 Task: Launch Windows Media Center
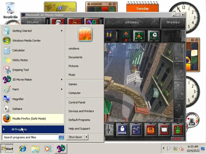33,41
